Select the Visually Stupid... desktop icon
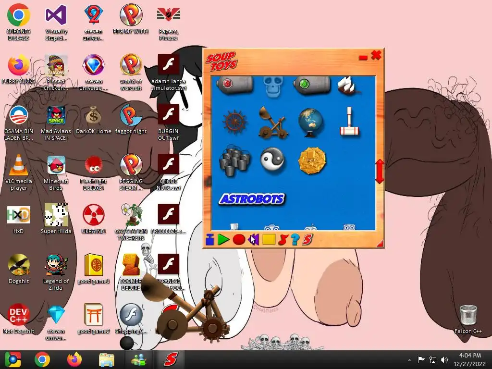The width and height of the screenshot is (492, 369). click(x=56, y=22)
